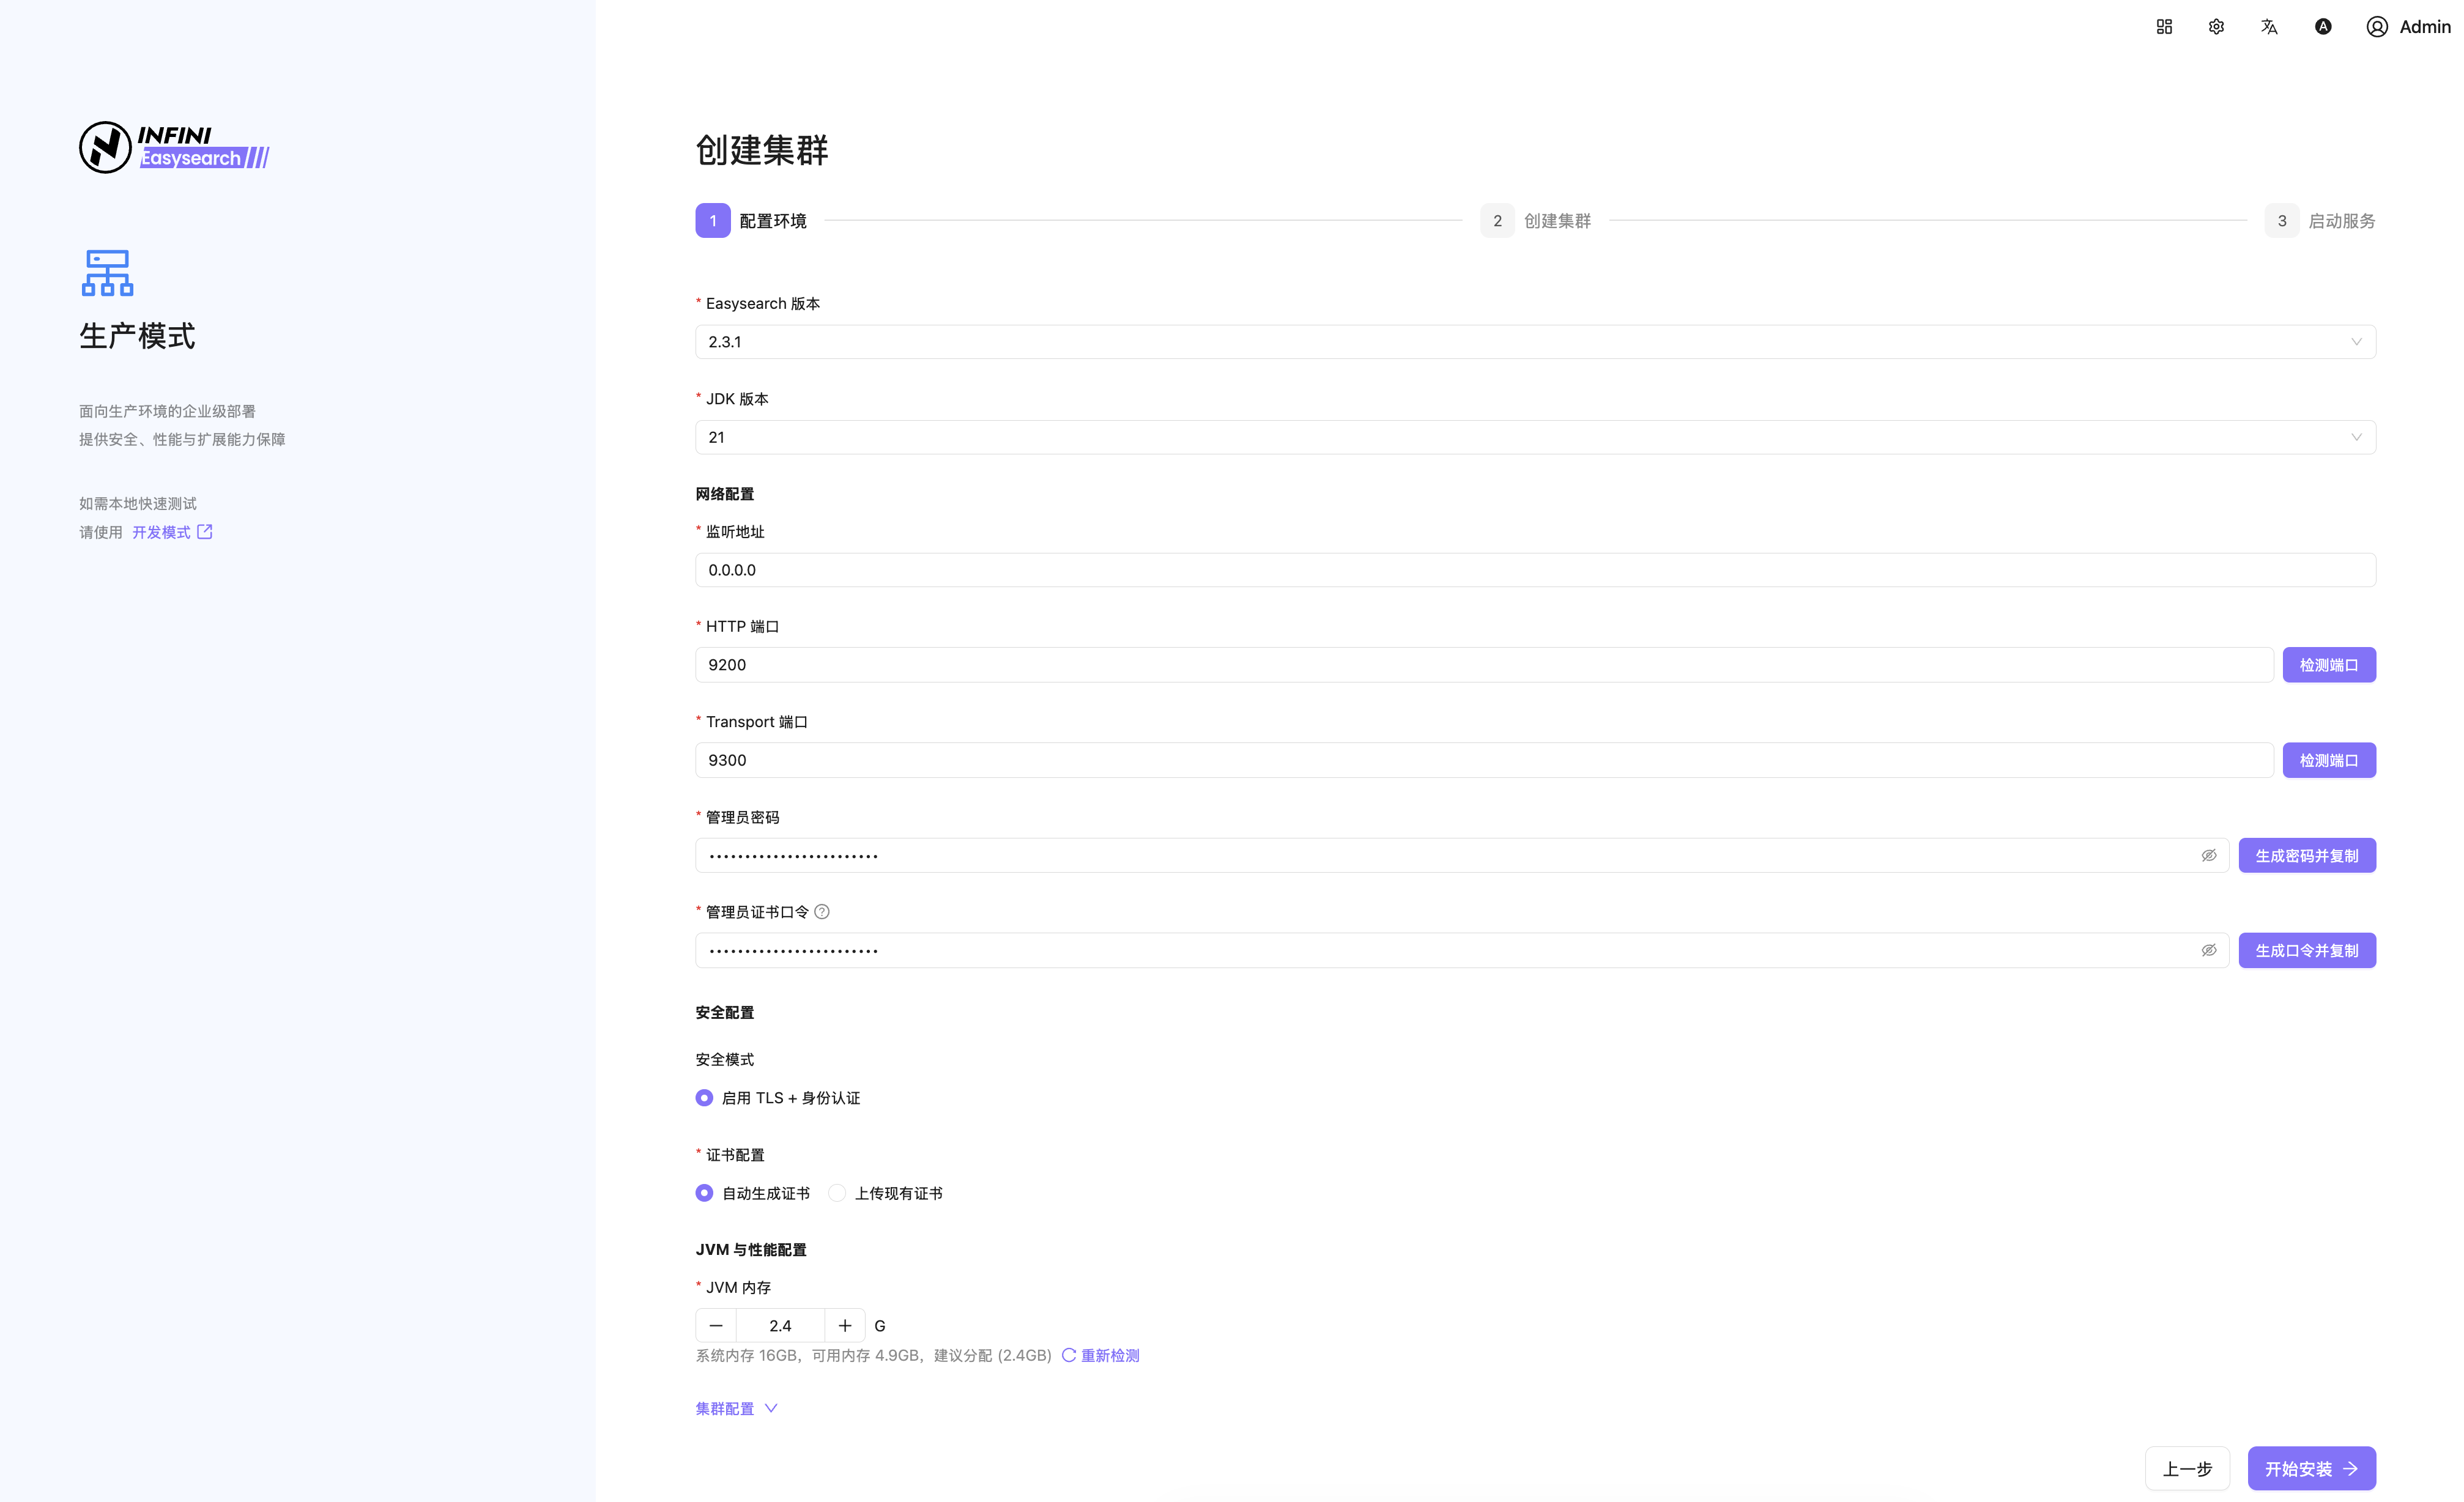Select the 自动生成证书 radio option

pyautogui.click(x=704, y=1193)
